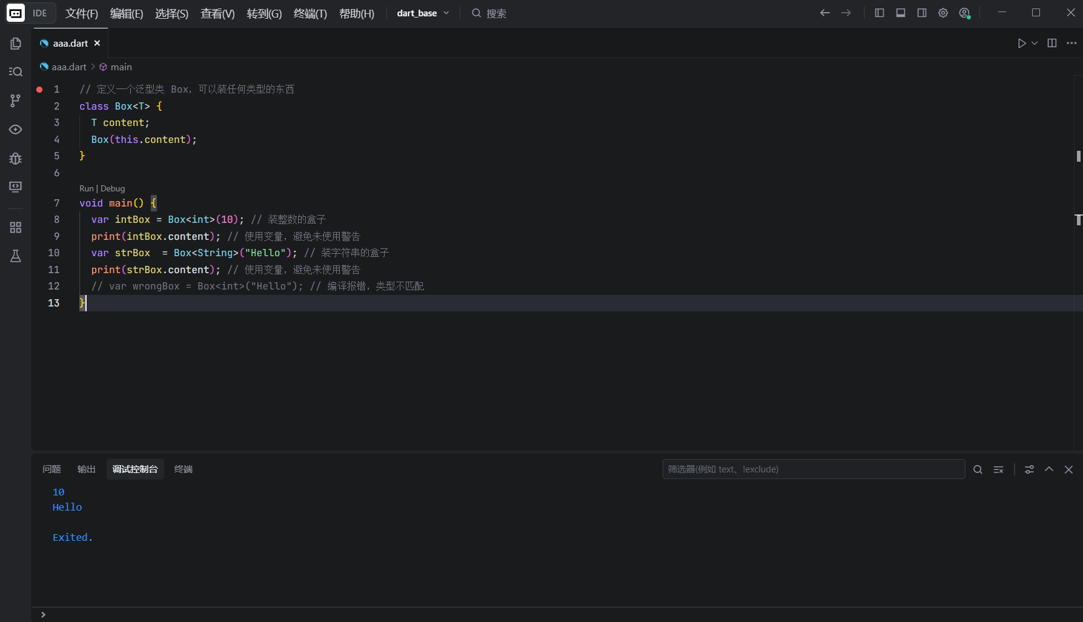Open the 编辑(E) menu
The height and width of the screenshot is (622, 1083).
point(127,13)
